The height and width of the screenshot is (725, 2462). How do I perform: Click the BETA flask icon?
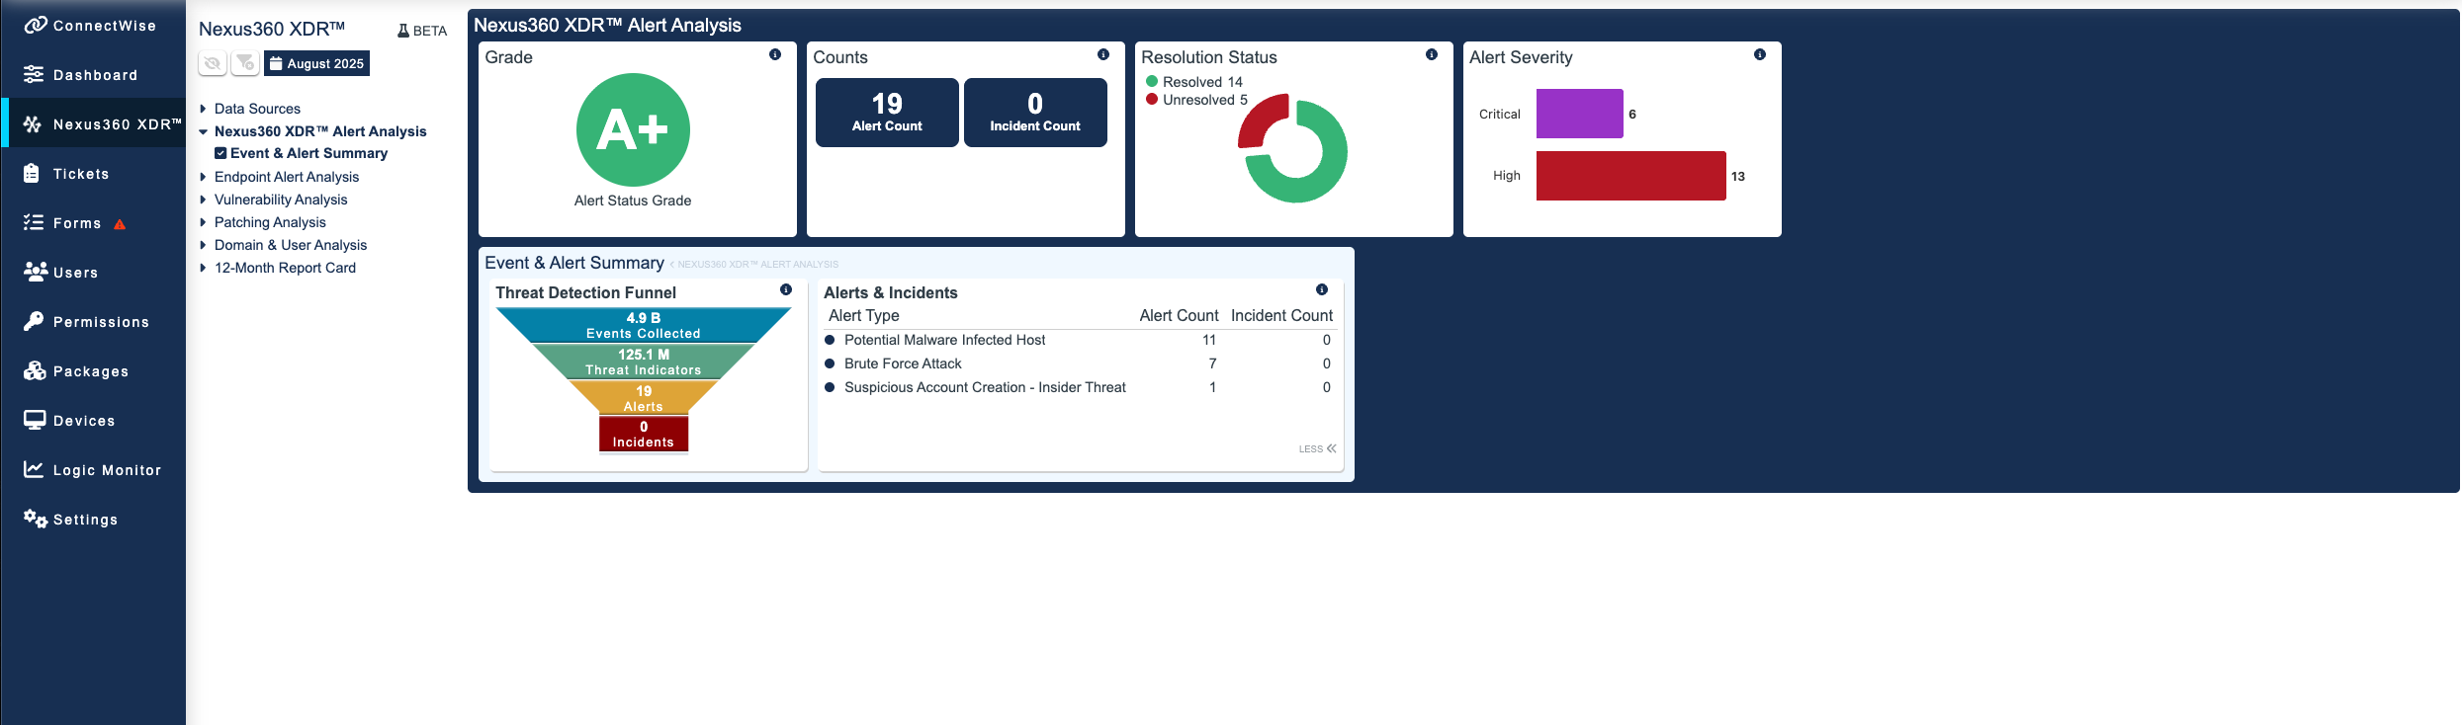point(403,31)
